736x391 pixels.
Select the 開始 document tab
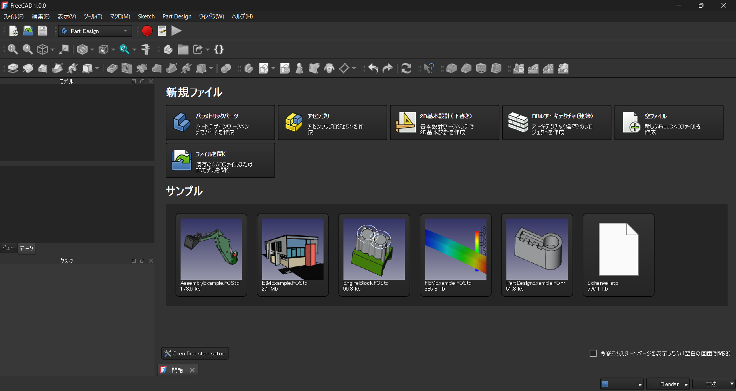[177, 370]
